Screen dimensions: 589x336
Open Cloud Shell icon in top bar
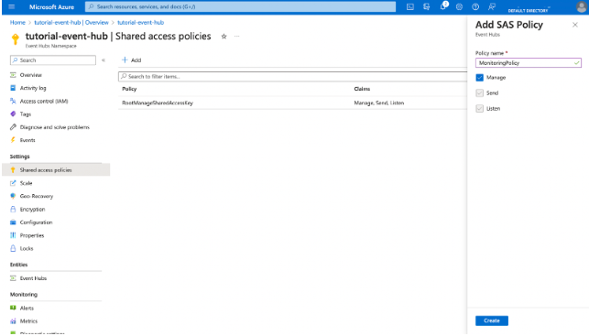coord(410,6)
